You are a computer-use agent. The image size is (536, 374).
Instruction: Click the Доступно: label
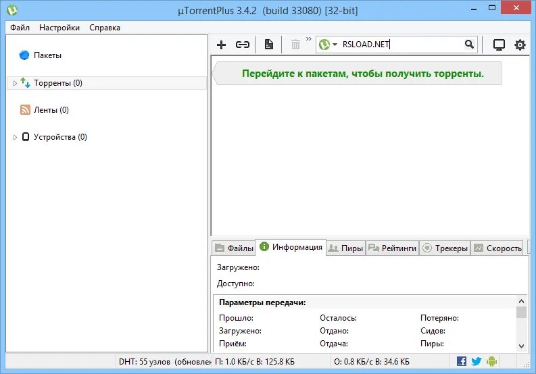(x=236, y=284)
